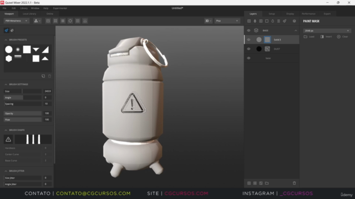Adjust the brush Opacity slider
The width and height of the screenshot is (355, 199).
[23, 113]
